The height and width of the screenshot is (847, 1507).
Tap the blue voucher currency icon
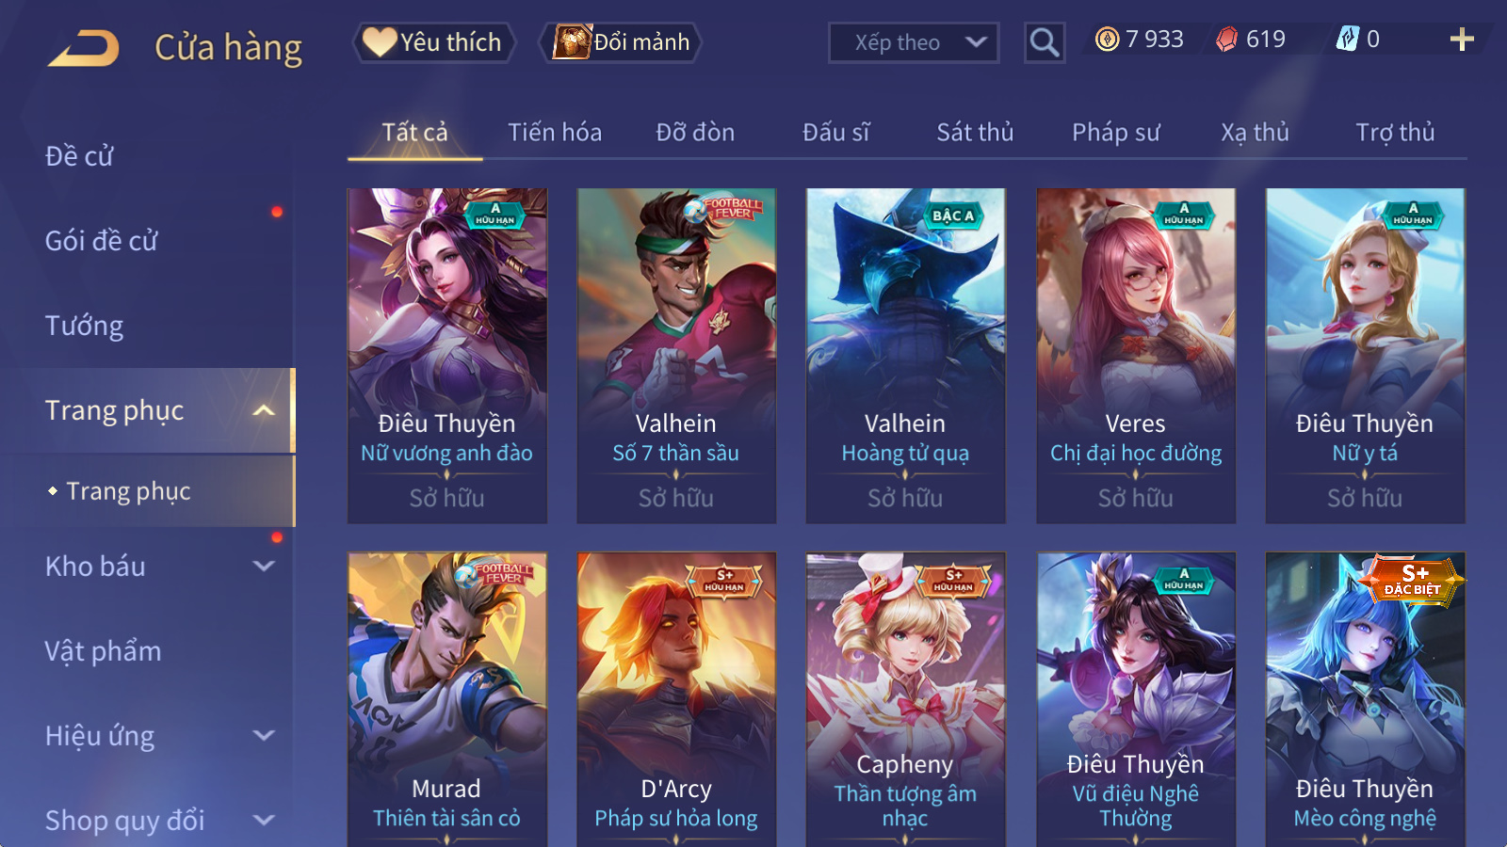coord(1347,39)
